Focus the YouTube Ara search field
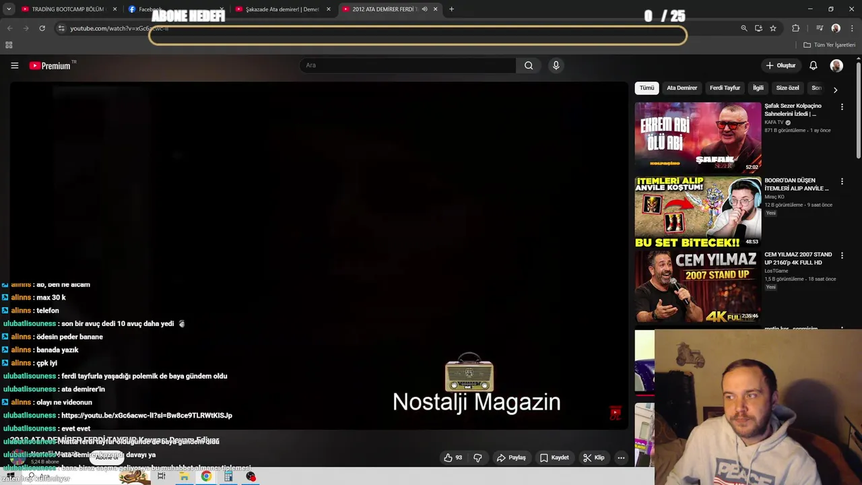The height and width of the screenshot is (485, 862). coord(407,65)
